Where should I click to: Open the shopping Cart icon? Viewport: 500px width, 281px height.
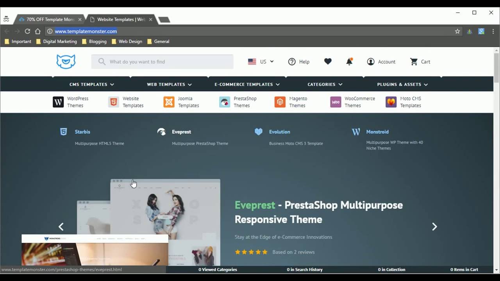click(414, 62)
